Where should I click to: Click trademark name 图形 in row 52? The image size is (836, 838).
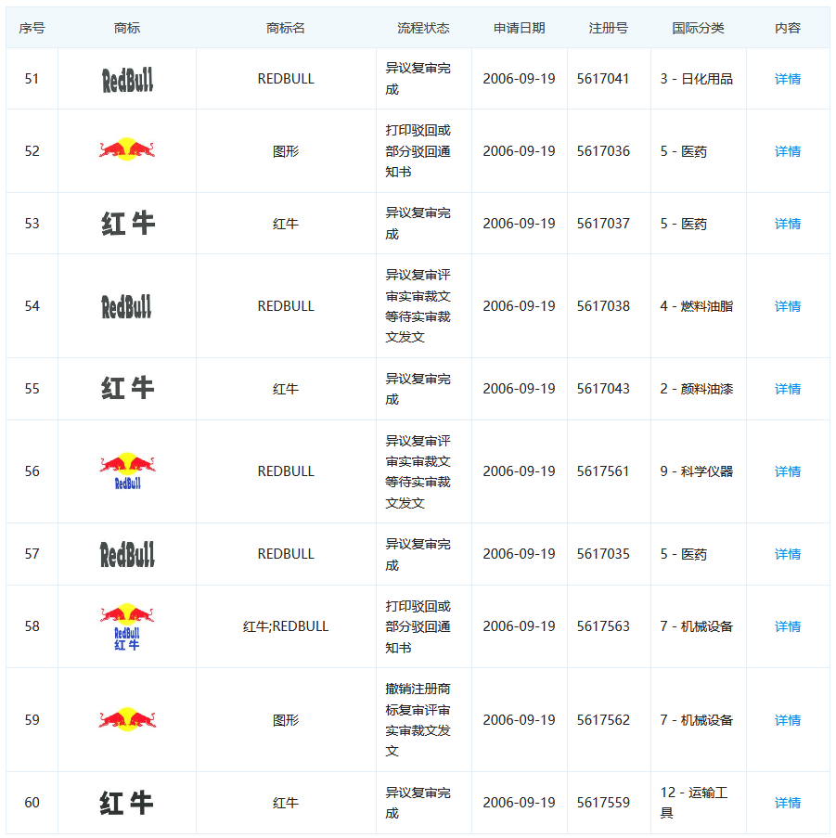click(286, 151)
